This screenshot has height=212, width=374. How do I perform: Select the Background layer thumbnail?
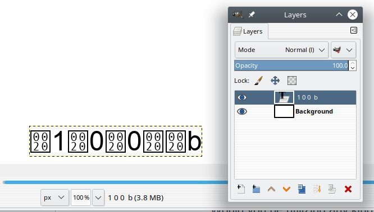pyautogui.click(x=284, y=111)
